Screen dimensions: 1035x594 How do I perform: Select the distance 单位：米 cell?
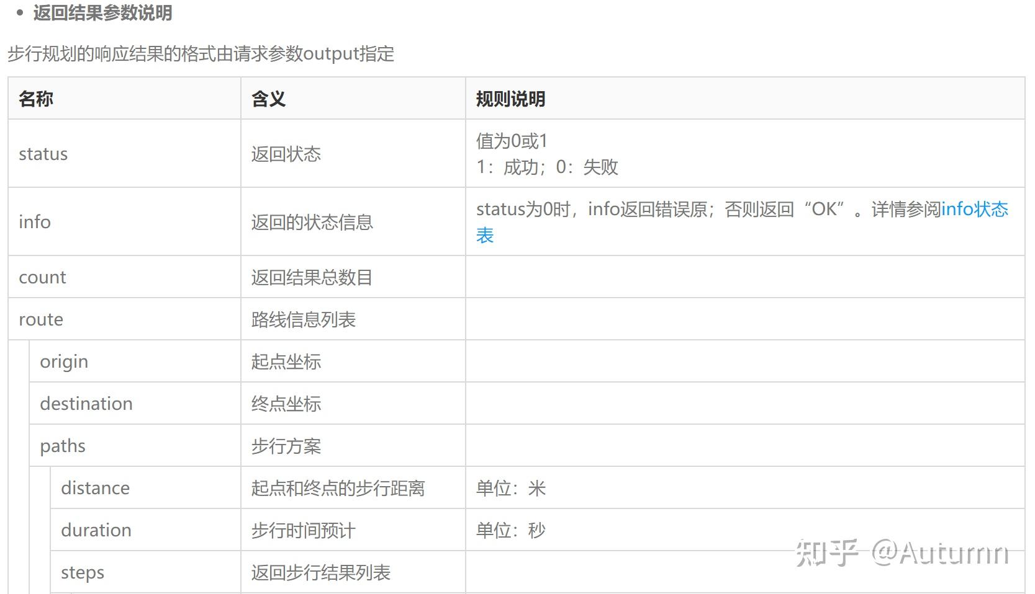tap(510, 488)
